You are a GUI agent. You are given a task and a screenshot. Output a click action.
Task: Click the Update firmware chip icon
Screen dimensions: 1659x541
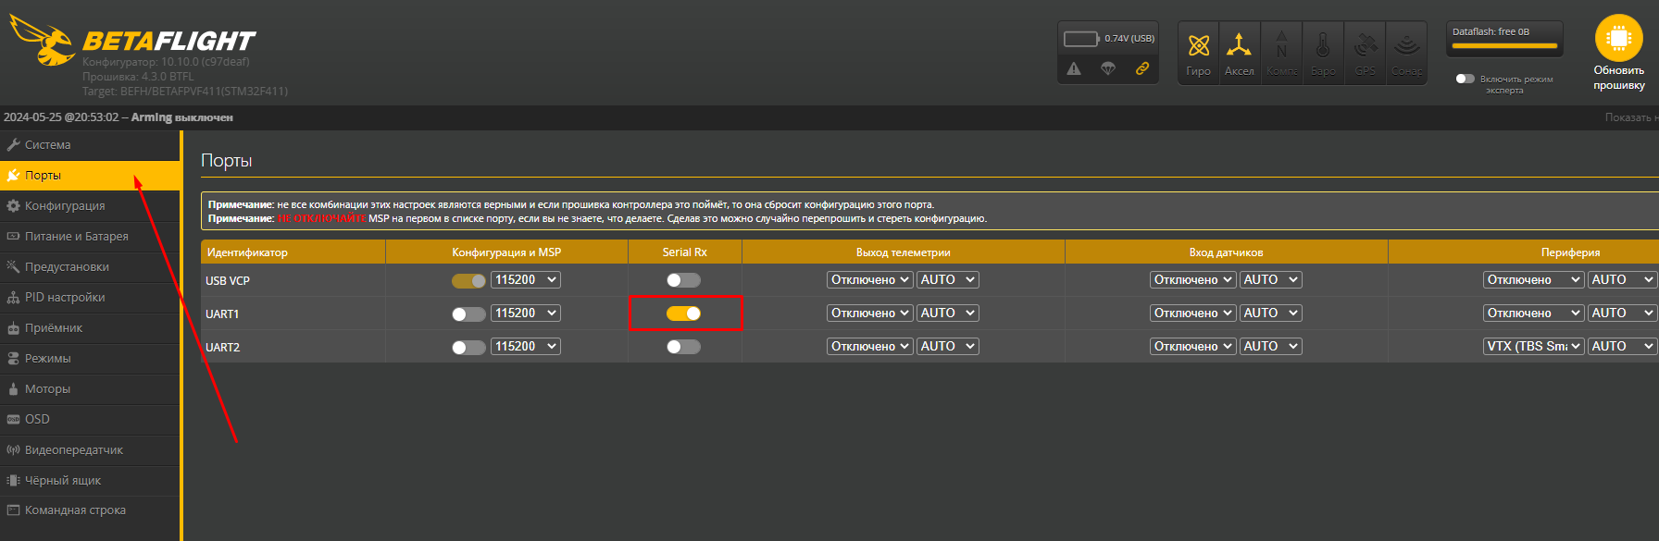tap(1618, 39)
